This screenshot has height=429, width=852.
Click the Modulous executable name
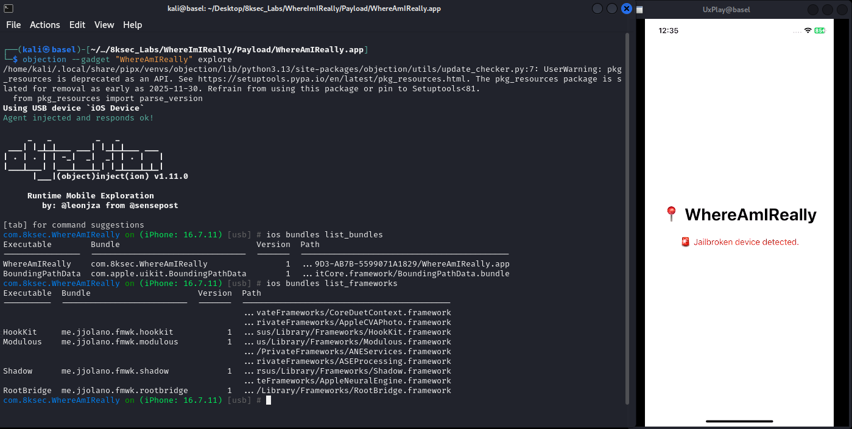(23, 342)
